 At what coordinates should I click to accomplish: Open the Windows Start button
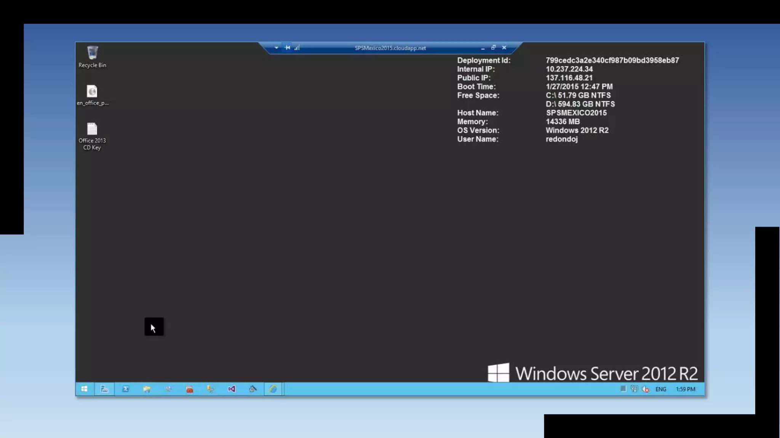84,389
